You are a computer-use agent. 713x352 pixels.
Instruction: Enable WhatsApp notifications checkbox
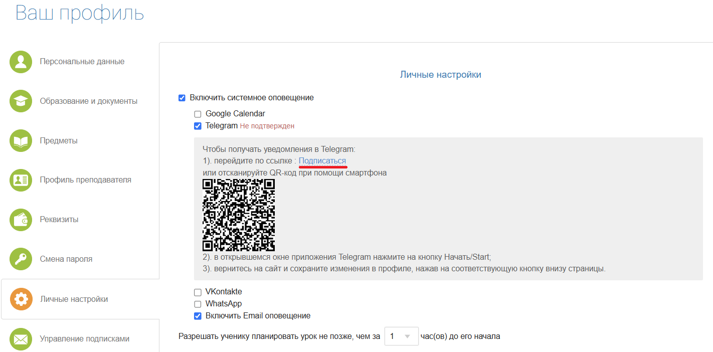point(198,304)
